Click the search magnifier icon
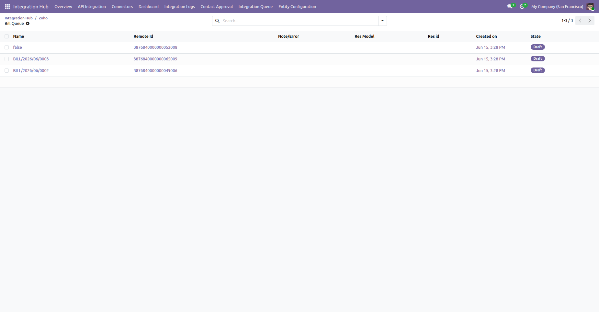The image size is (599, 312). [218, 21]
